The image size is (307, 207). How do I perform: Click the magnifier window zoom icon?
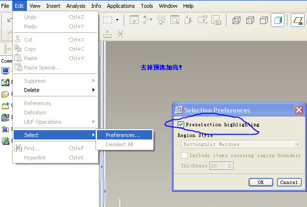click(175, 20)
